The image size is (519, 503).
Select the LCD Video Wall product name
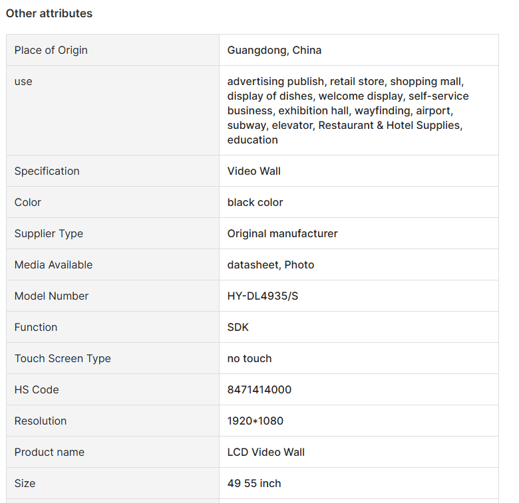265,452
